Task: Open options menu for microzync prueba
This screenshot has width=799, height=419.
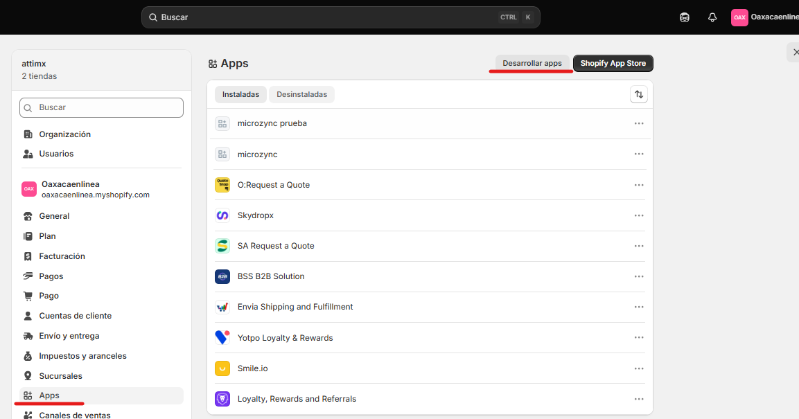Action: point(638,124)
